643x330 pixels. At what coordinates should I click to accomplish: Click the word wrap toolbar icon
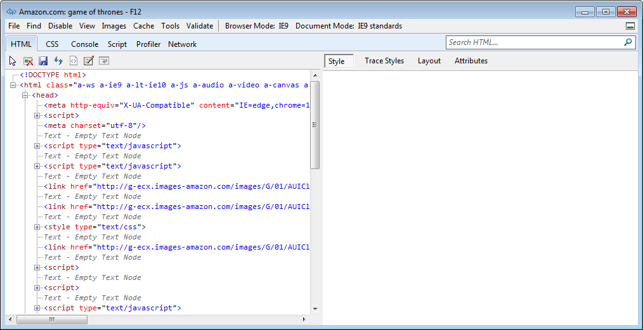104,61
